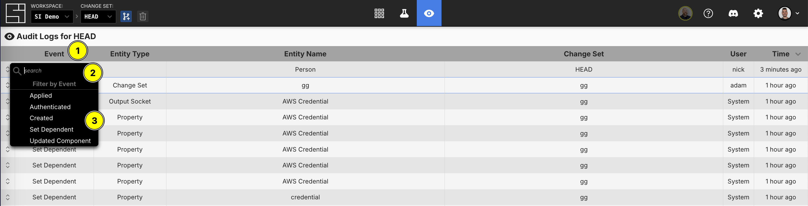
Task: Open the user profile menu chevron
Action: [x=797, y=13]
